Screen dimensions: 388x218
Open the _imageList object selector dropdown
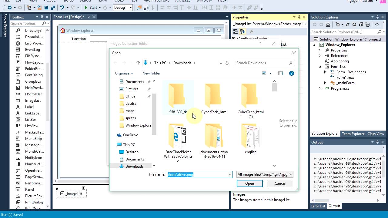306,24
